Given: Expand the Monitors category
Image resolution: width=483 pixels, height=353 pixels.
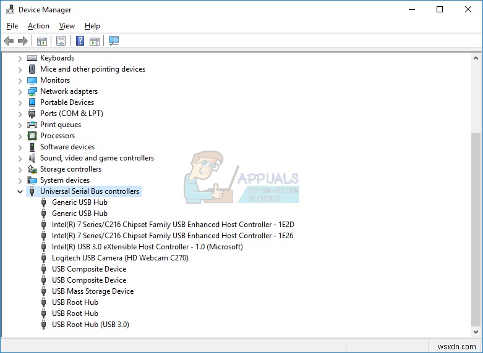Looking at the screenshot, I should [20, 81].
